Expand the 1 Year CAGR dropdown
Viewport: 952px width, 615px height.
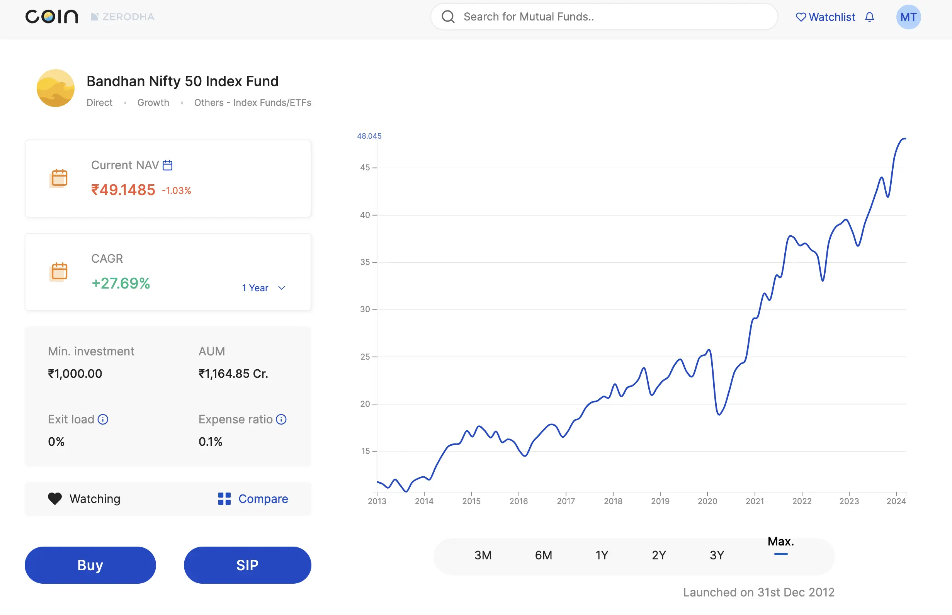(x=263, y=288)
